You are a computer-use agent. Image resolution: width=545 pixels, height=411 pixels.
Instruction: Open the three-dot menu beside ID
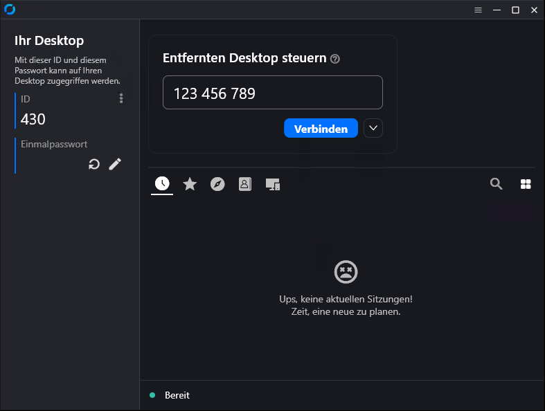121,99
